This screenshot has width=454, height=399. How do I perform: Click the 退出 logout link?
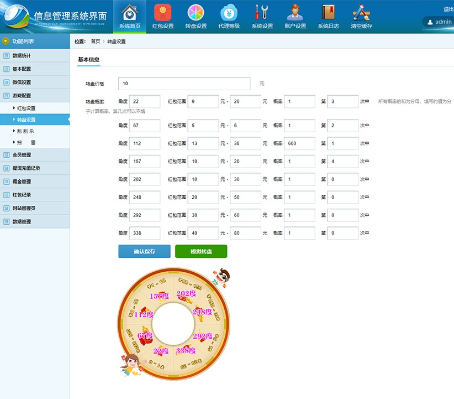click(x=448, y=9)
